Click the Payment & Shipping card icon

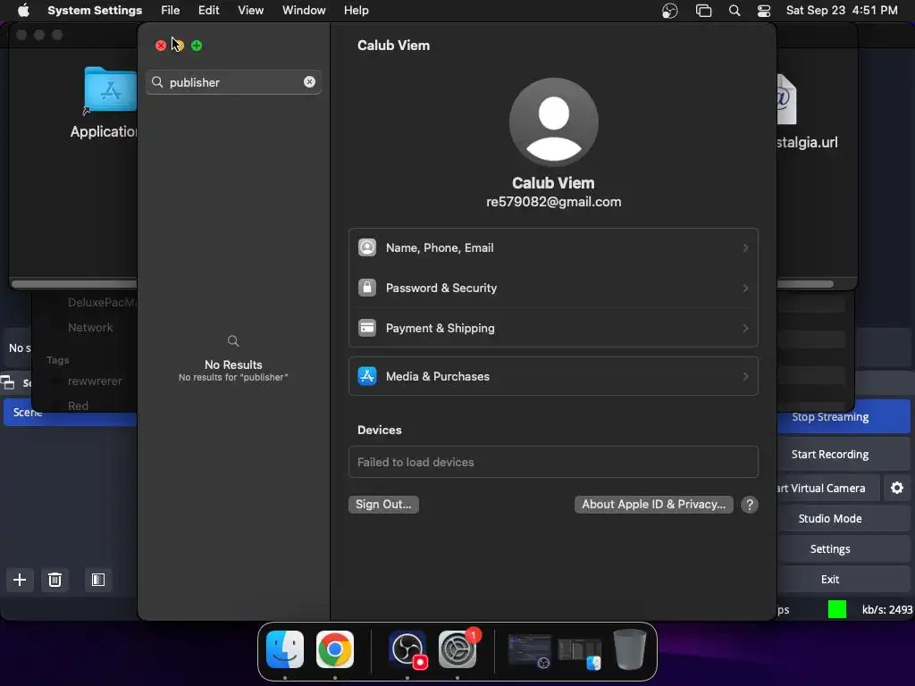click(x=367, y=329)
